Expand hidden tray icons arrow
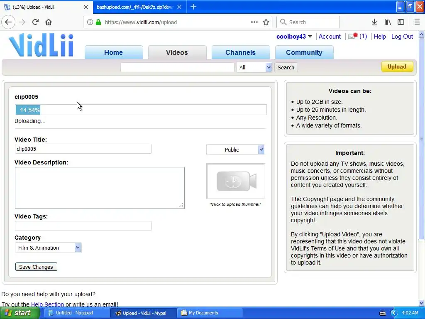 (394, 313)
